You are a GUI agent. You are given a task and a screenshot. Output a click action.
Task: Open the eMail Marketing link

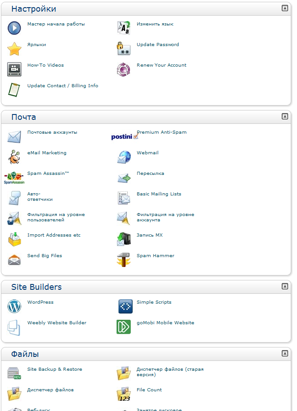point(47,153)
